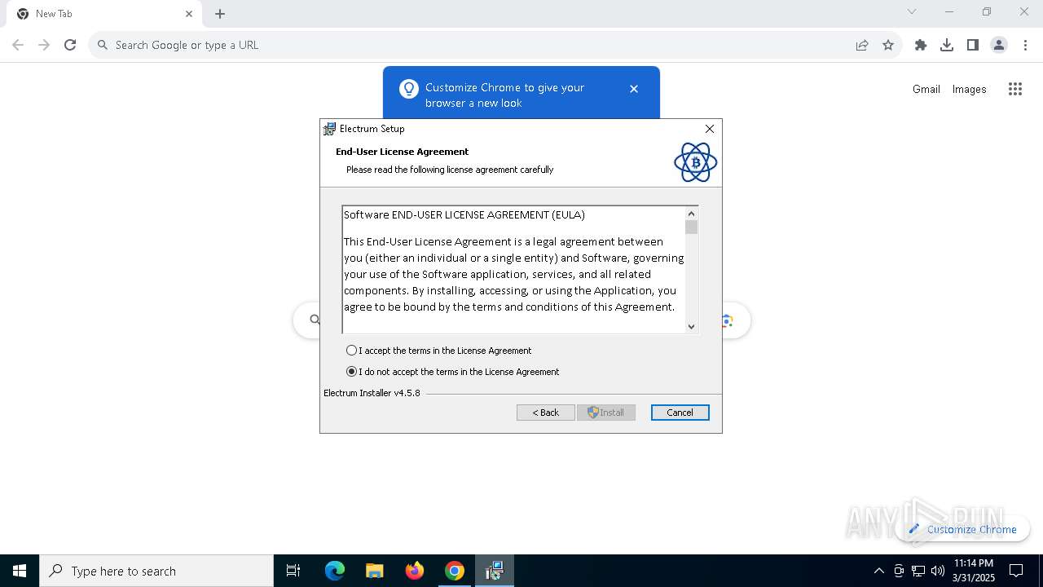Close the Electrum Setup dialog

tap(710, 129)
